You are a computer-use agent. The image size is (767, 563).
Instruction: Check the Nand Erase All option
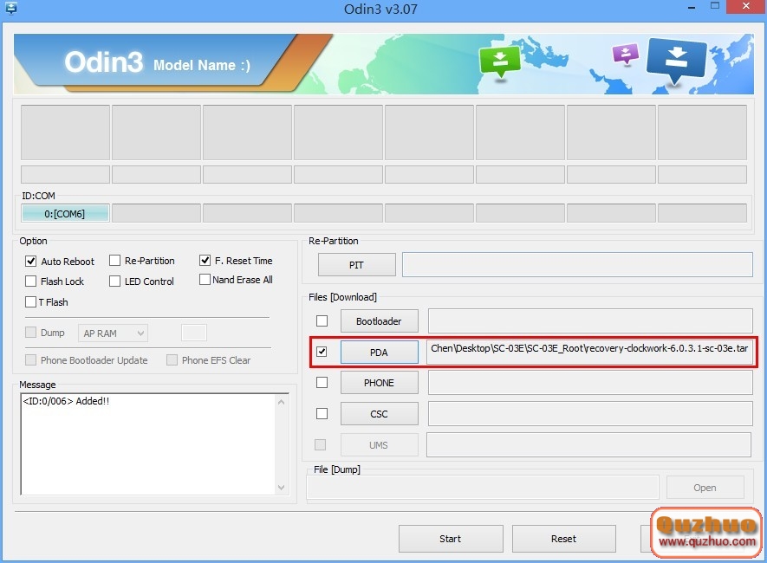[x=205, y=280]
